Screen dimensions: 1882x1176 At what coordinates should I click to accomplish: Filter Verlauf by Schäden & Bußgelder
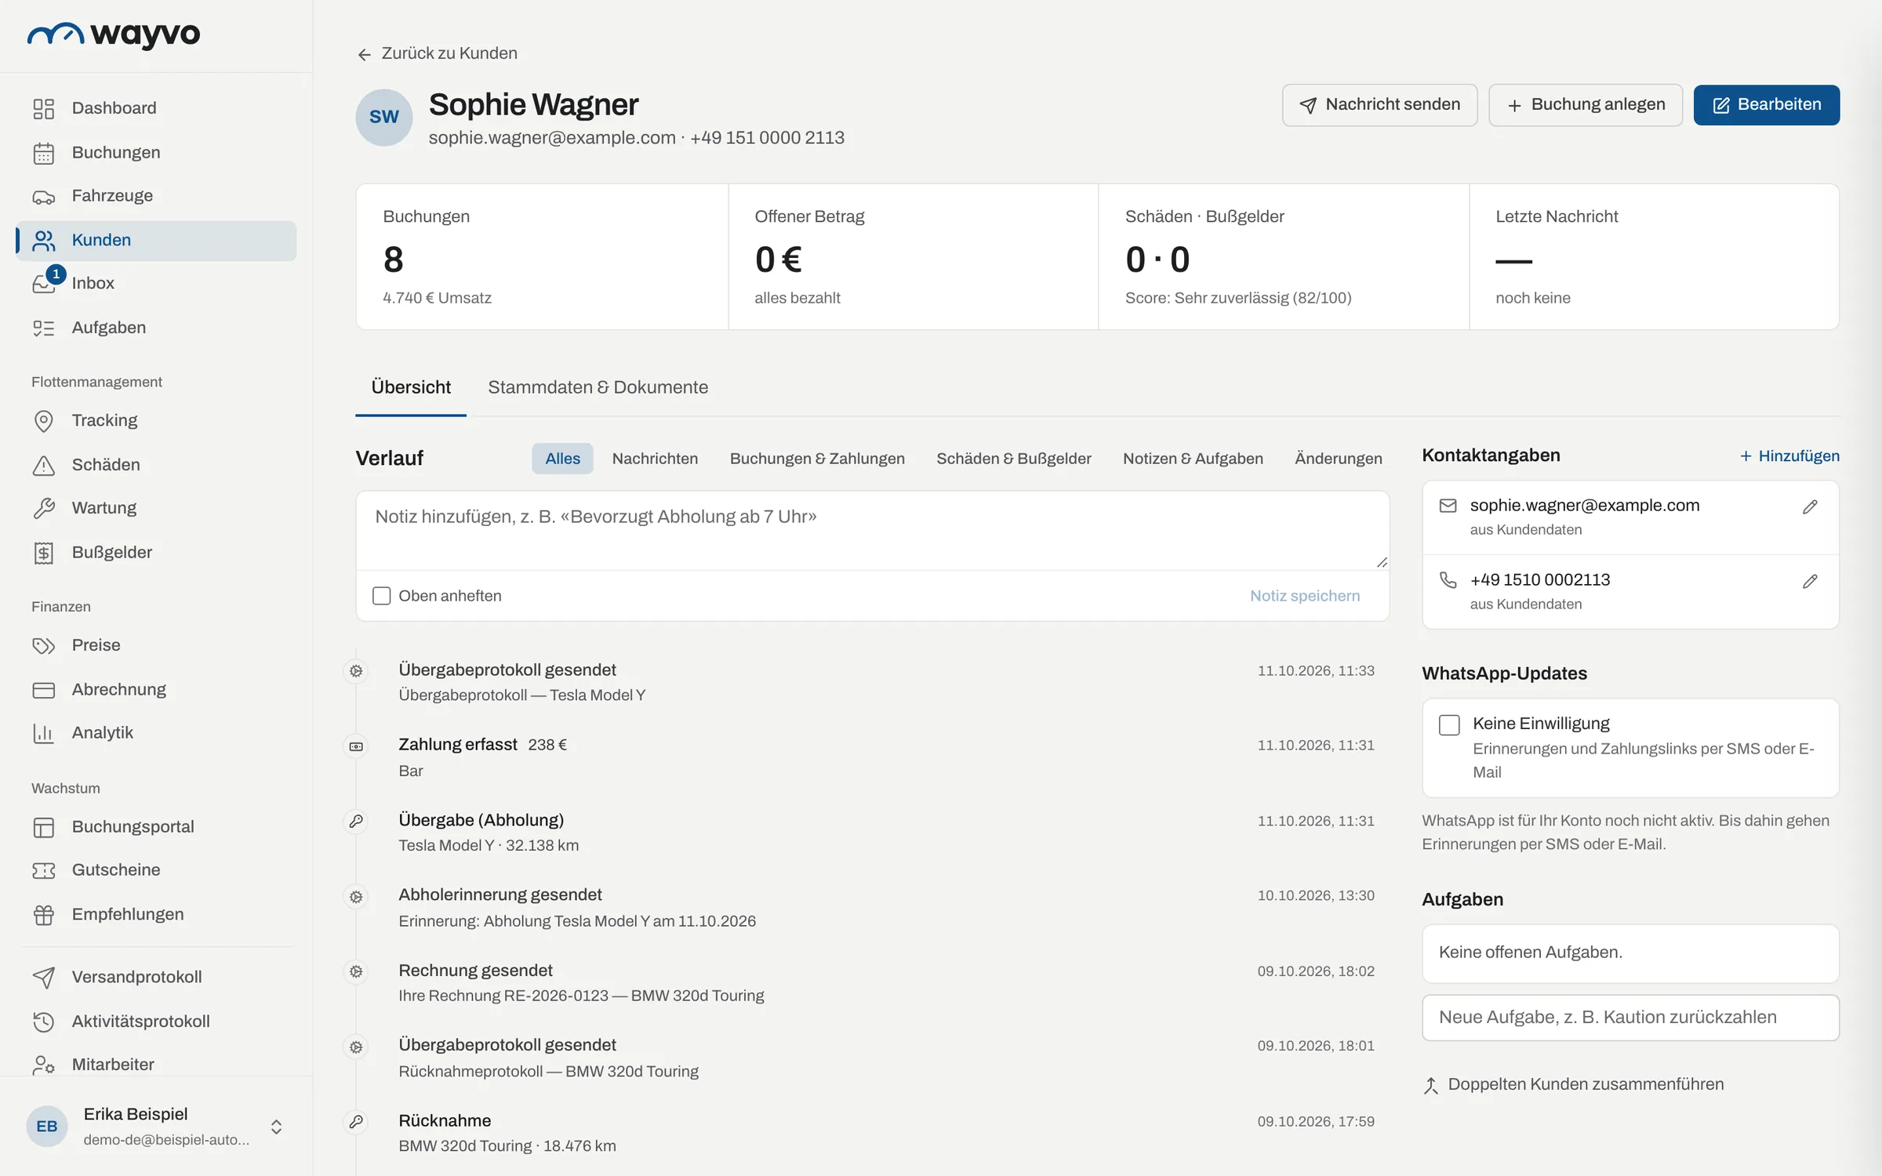pos(1013,459)
